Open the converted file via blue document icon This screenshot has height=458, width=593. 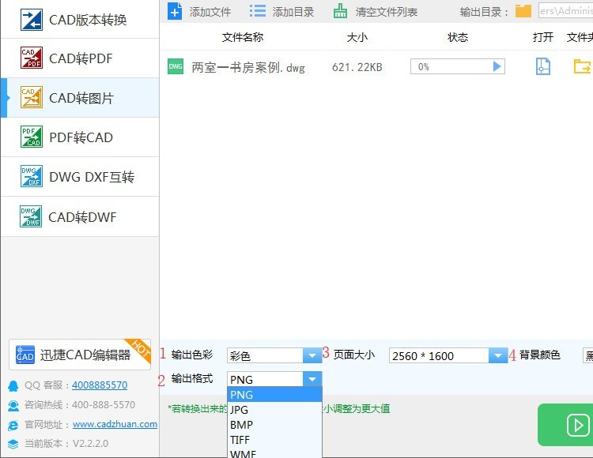(x=543, y=66)
